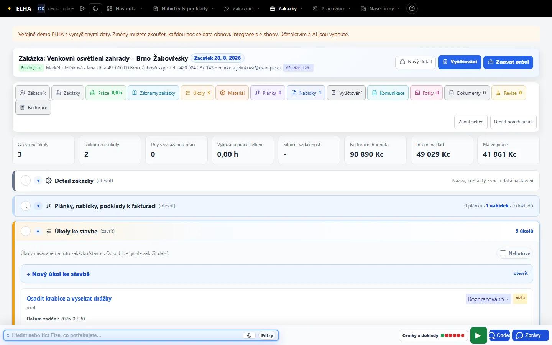Click the plans icon beside Plánky, nabídky heading
The width and height of the screenshot is (552, 345).
pos(49,206)
